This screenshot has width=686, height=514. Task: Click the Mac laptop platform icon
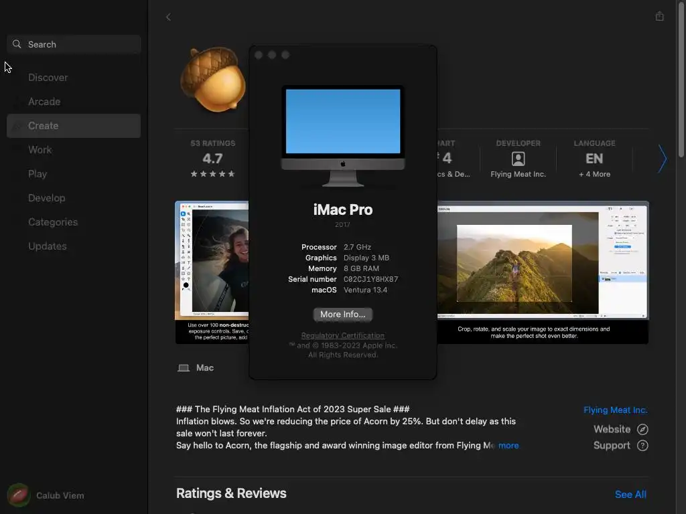coord(184,368)
